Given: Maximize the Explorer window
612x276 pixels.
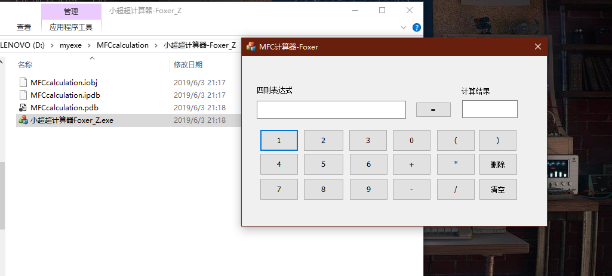Looking at the screenshot, I should coord(382,11).
